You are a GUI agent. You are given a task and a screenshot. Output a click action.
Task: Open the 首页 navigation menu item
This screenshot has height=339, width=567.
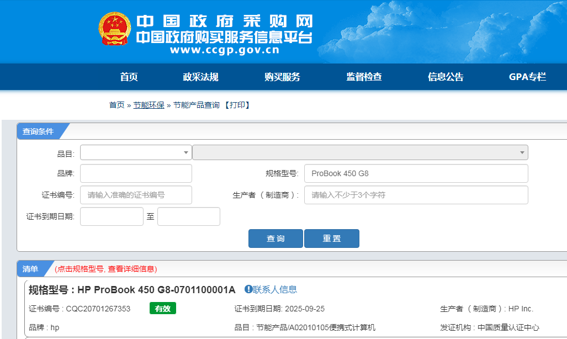click(x=129, y=77)
